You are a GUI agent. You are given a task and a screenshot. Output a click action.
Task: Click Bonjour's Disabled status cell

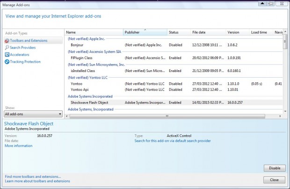(x=175, y=45)
